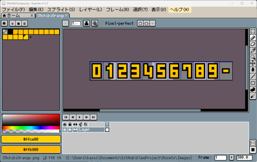This screenshot has height=162, width=257.
Task: Click the foreground color #ffce00 button
Action: tap(31, 140)
